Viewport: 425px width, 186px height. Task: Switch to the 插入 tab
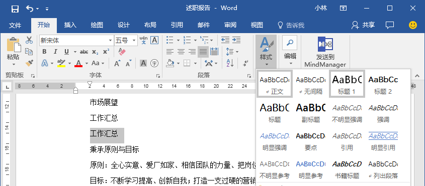tap(70, 25)
